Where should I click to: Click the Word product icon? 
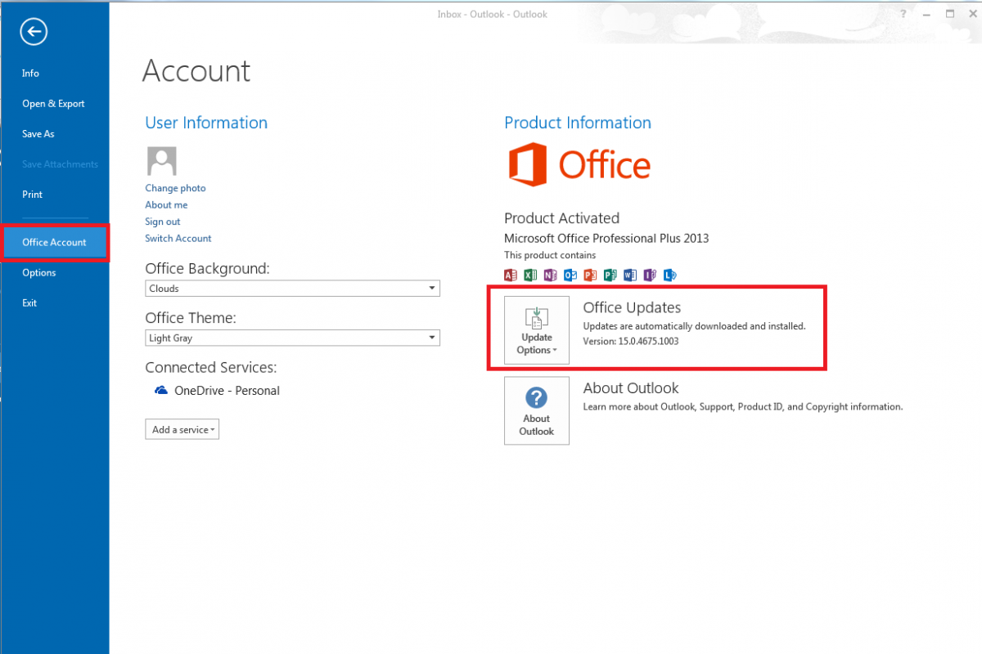click(630, 275)
